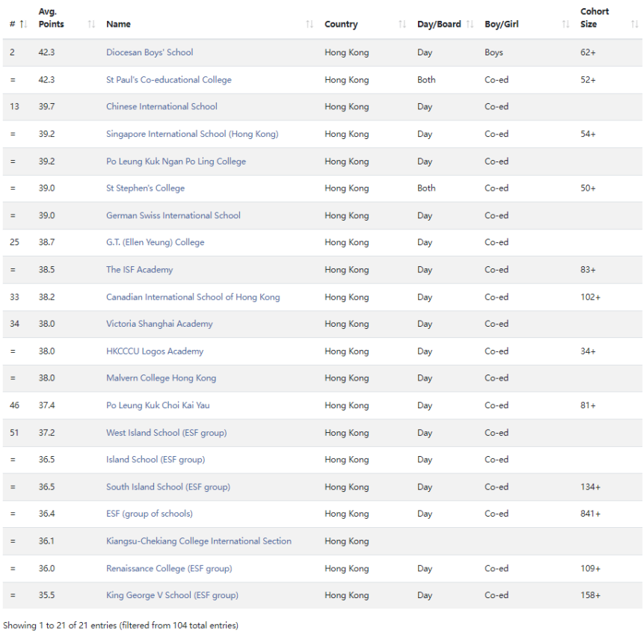Open St Paul's Co-educational College link
This screenshot has height=631, width=643.
(x=169, y=80)
